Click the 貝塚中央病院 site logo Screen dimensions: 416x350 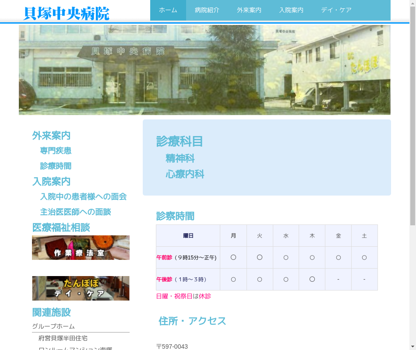tap(66, 14)
